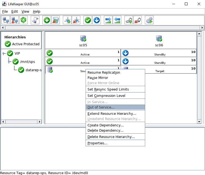The height and width of the screenshot is (175, 205).
Task: Click the green Refresh toolbar icon
Action: (x=23, y=20)
